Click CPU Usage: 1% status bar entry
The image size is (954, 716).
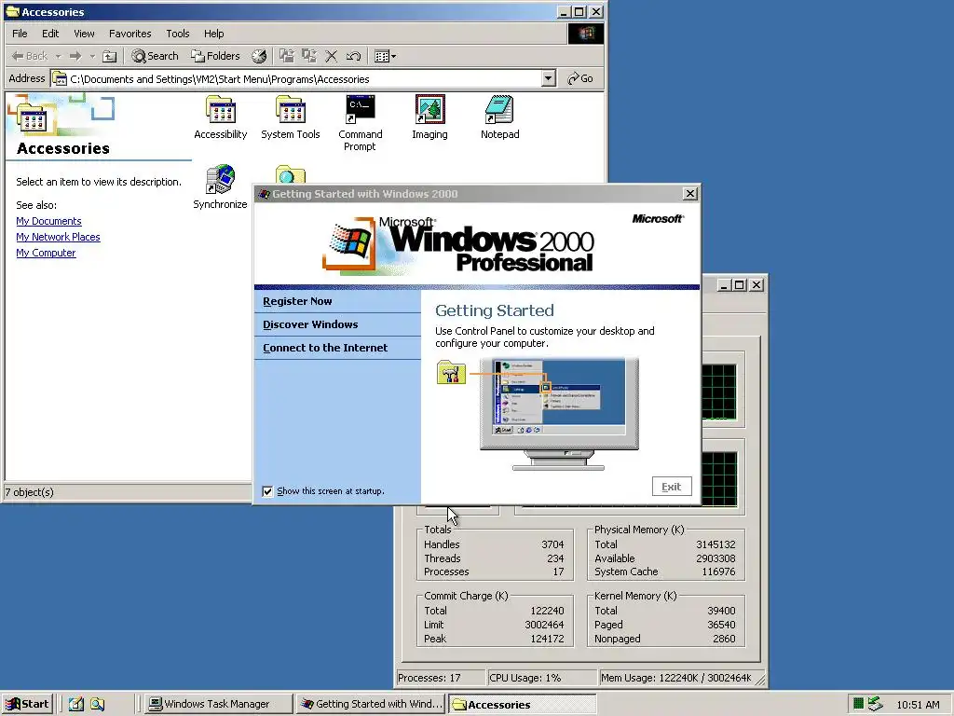pyautogui.click(x=541, y=678)
